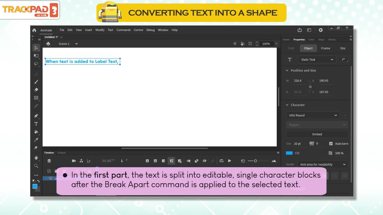This screenshot has width=383, height=215.
Task: Select the Lasso tool
Action: (x=36, y=64)
